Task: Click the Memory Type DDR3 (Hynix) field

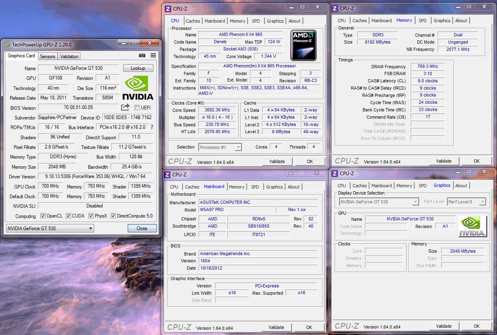Action: 63,157
